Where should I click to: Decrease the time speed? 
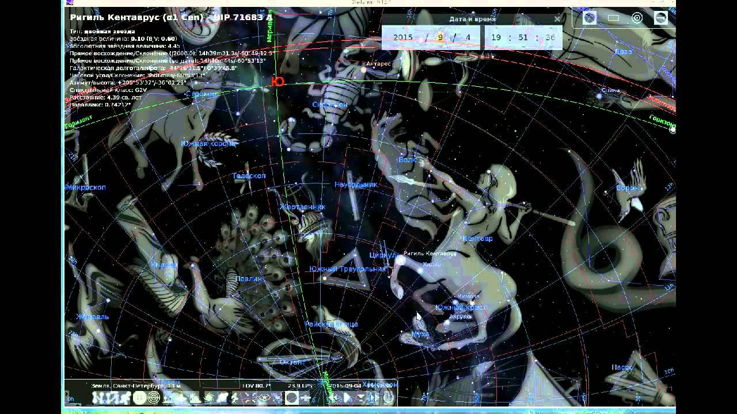coord(333,397)
